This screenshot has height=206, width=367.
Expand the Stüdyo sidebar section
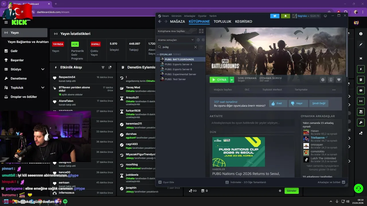[43, 69]
